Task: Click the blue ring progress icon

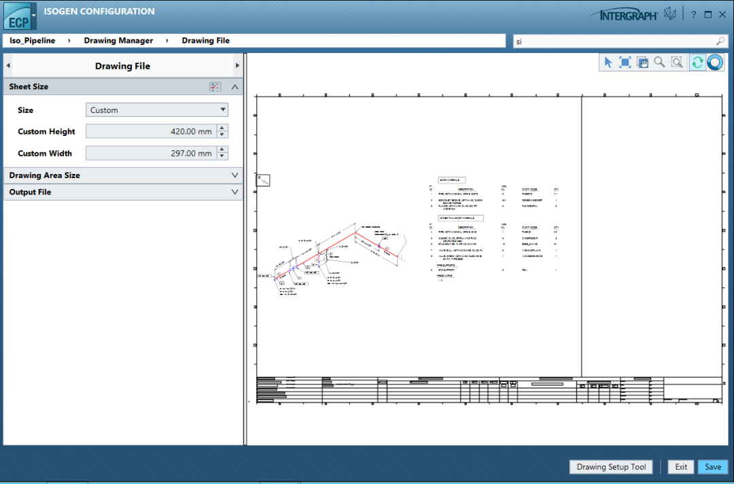Action: (715, 63)
